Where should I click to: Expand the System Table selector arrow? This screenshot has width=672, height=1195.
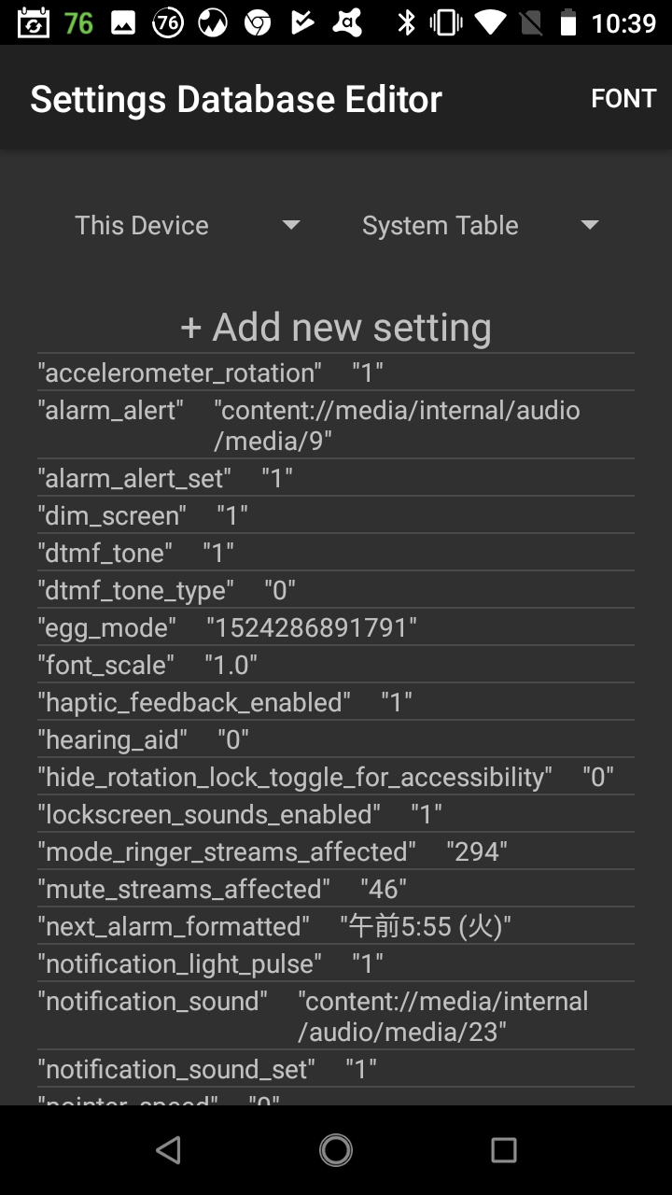[x=590, y=225]
